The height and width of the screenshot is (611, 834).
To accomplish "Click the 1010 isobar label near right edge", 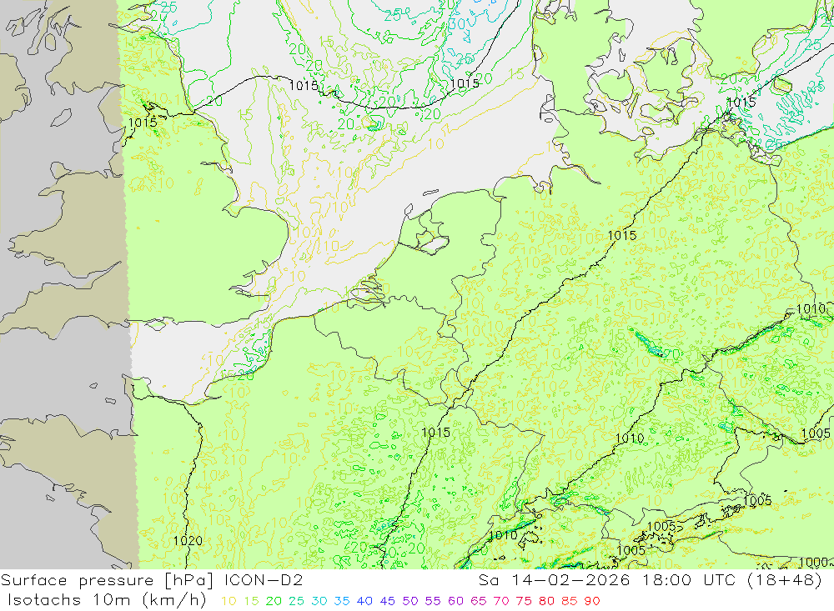I will [811, 309].
